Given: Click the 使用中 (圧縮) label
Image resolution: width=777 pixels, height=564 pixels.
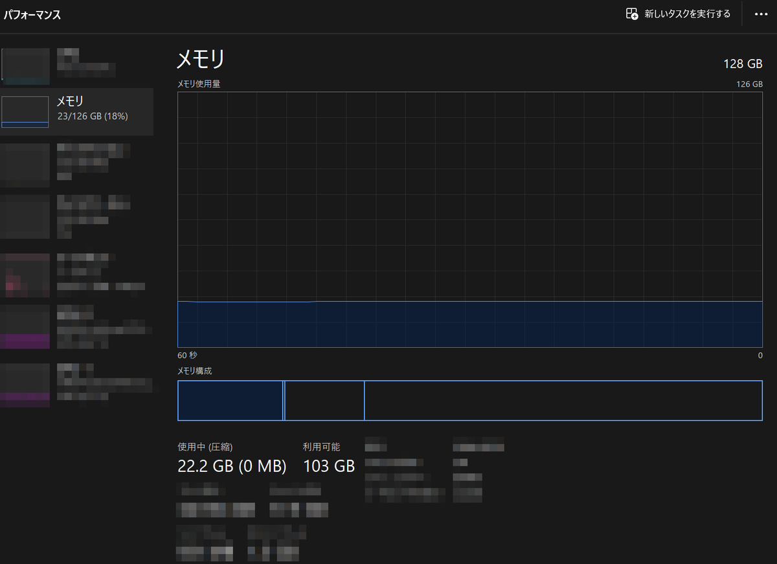Looking at the screenshot, I should (205, 447).
